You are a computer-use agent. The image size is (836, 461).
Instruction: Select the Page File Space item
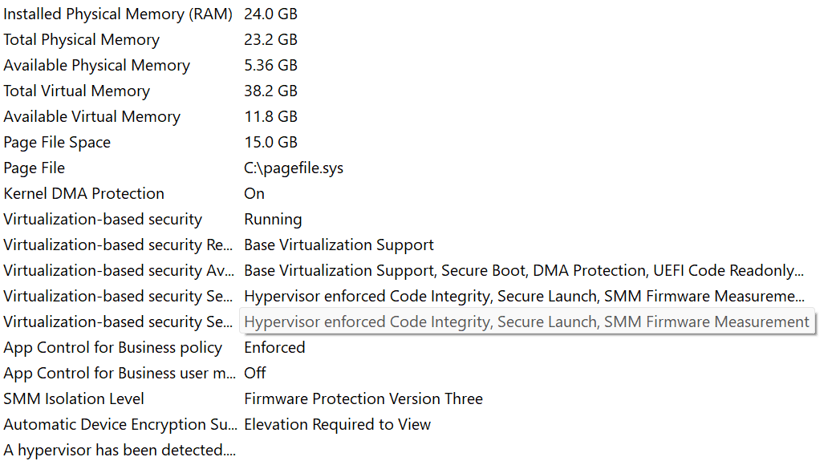pos(57,142)
